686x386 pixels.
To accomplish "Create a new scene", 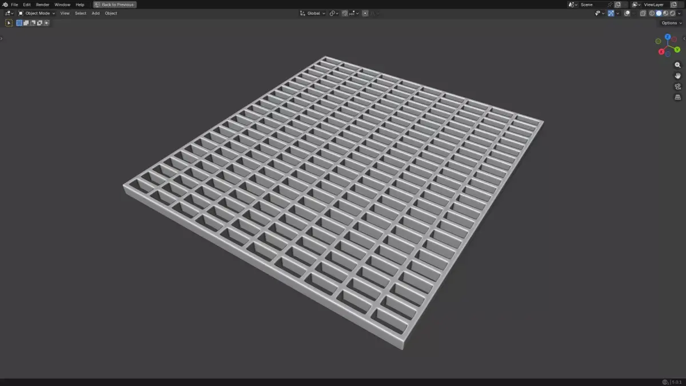I will (x=617, y=5).
